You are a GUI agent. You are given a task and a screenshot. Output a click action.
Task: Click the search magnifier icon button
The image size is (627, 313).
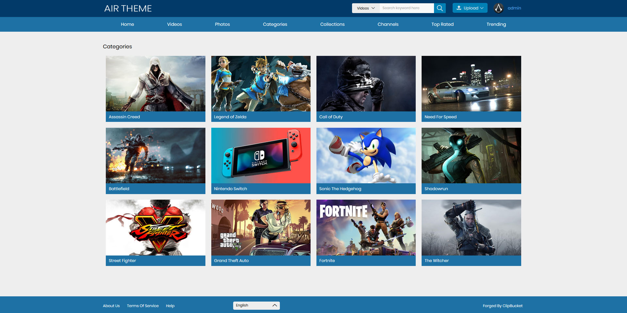click(x=440, y=8)
